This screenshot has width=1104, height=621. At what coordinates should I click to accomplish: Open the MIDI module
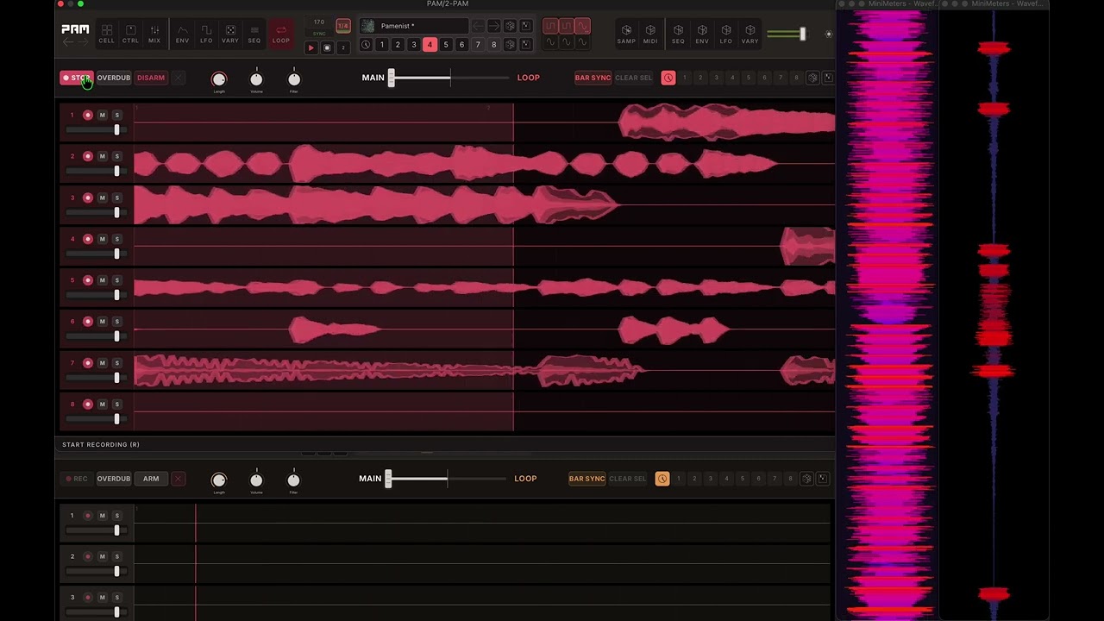click(650, 34)
